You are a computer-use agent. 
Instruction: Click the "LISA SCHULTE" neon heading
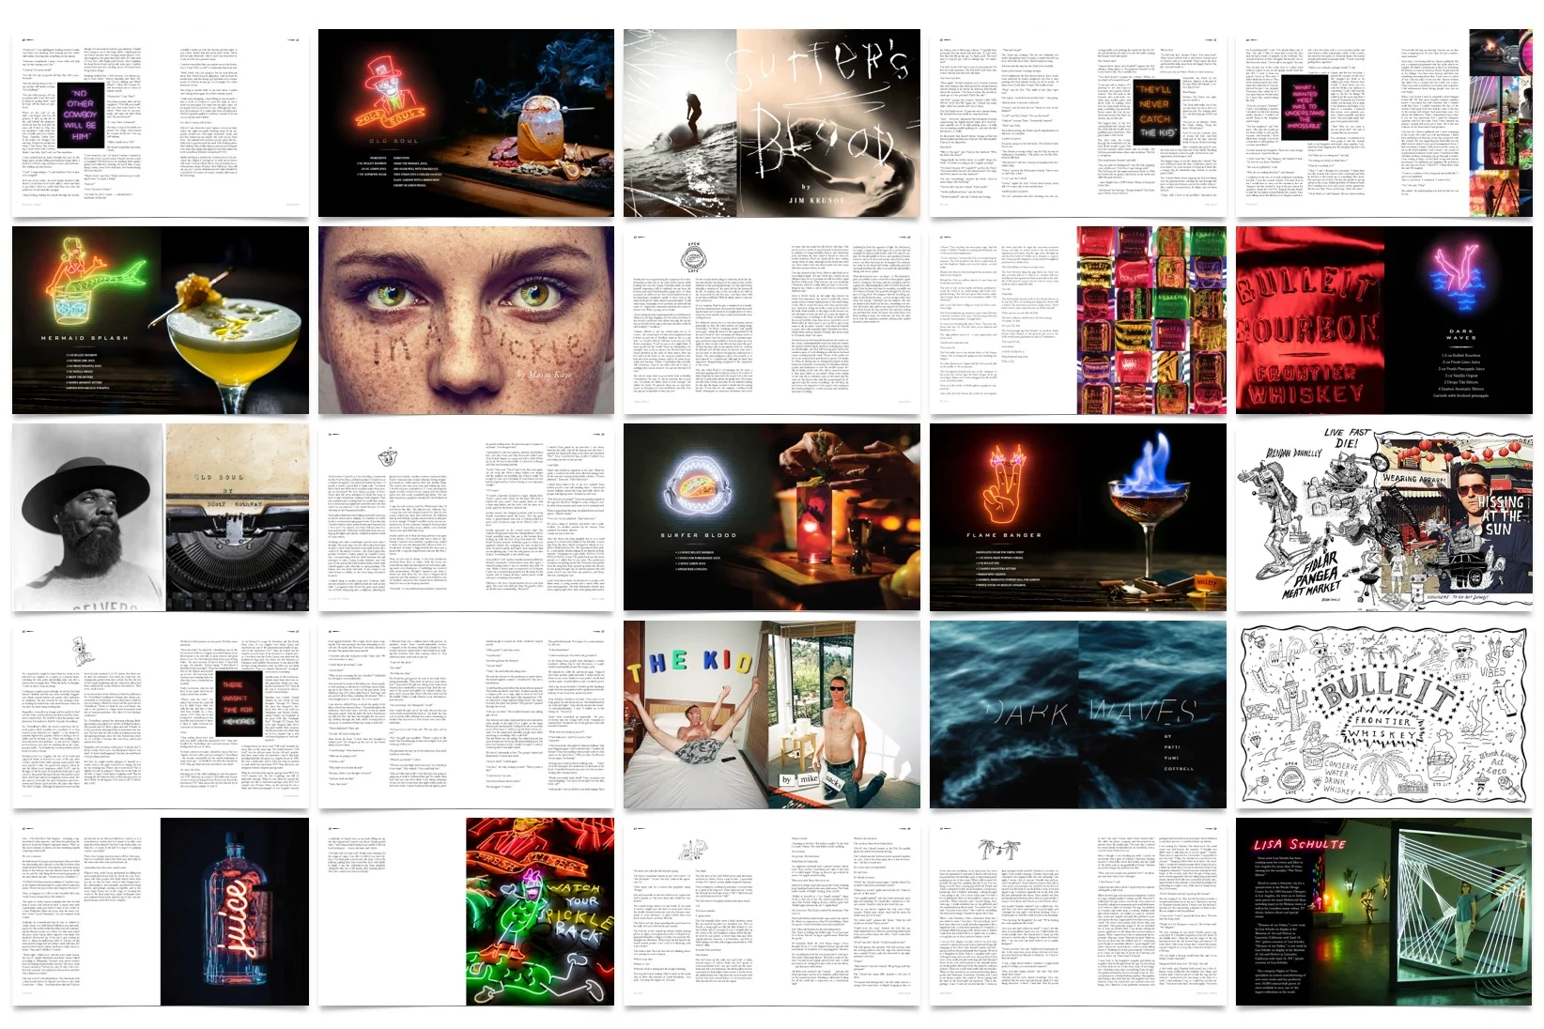(x=1299, y=844)
